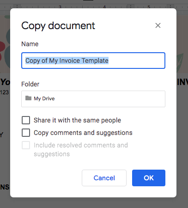Close the Copy document dialog

(158, 25)
